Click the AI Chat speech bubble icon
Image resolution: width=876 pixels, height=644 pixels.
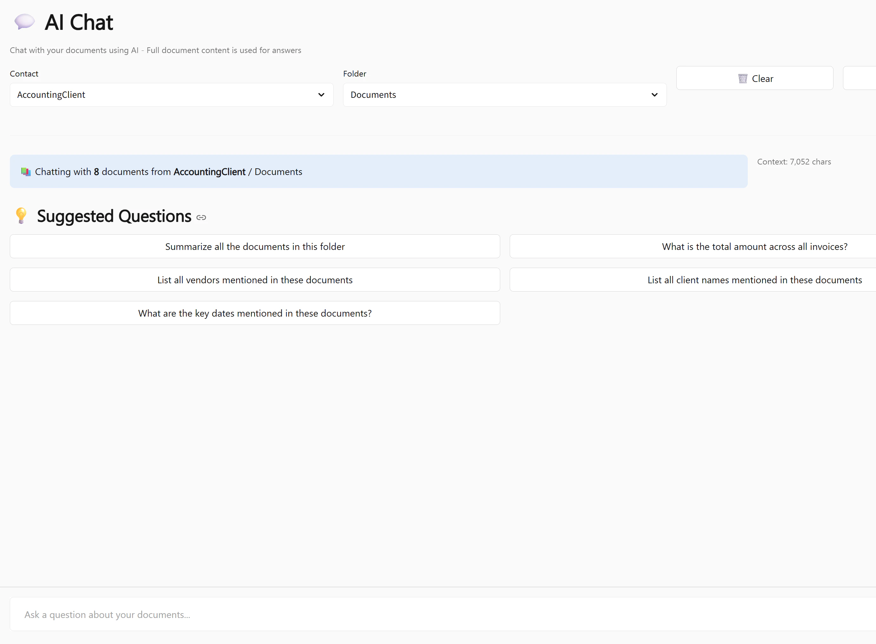(x=24, y=22)
